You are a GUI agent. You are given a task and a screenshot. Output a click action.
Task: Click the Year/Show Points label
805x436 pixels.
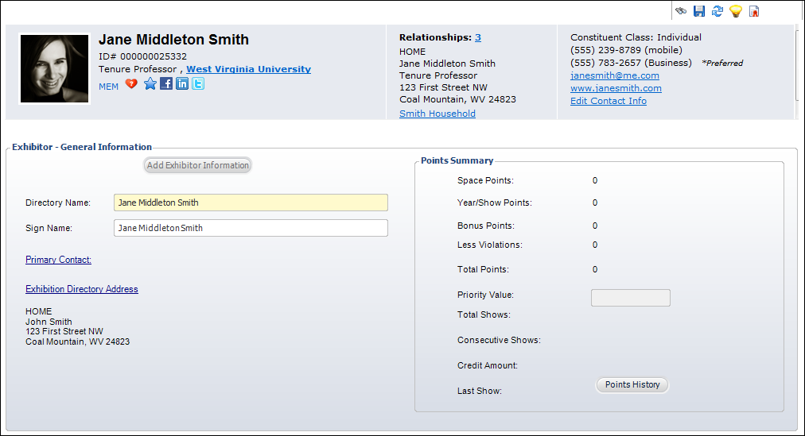point(495,203)
